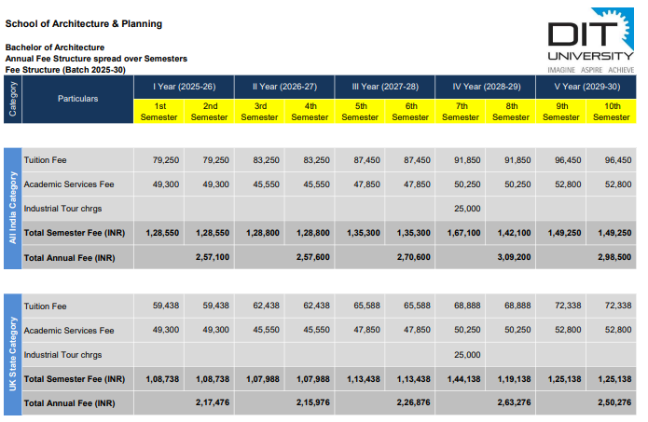Screen dimensions: 648x422
Task: Click the All India Category vertical label
Action: click(13, 207)
